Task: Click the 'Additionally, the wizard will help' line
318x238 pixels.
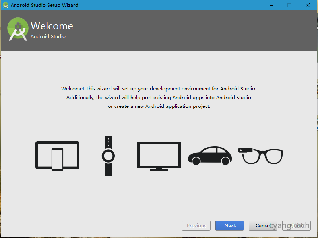Action: point(159,98)
